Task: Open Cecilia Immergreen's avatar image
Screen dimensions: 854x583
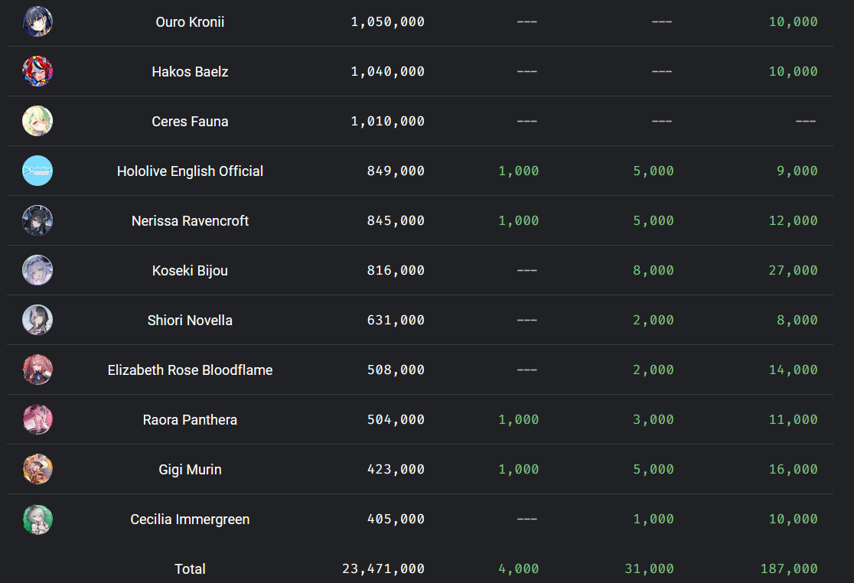Action: point(37,519)
